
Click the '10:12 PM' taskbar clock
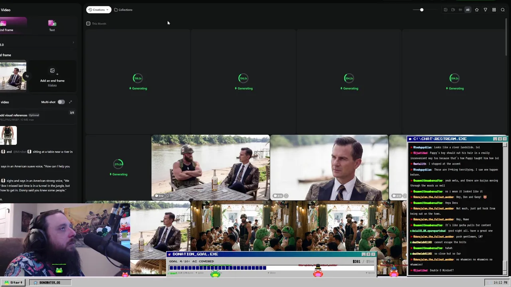[x=500, y=283]
